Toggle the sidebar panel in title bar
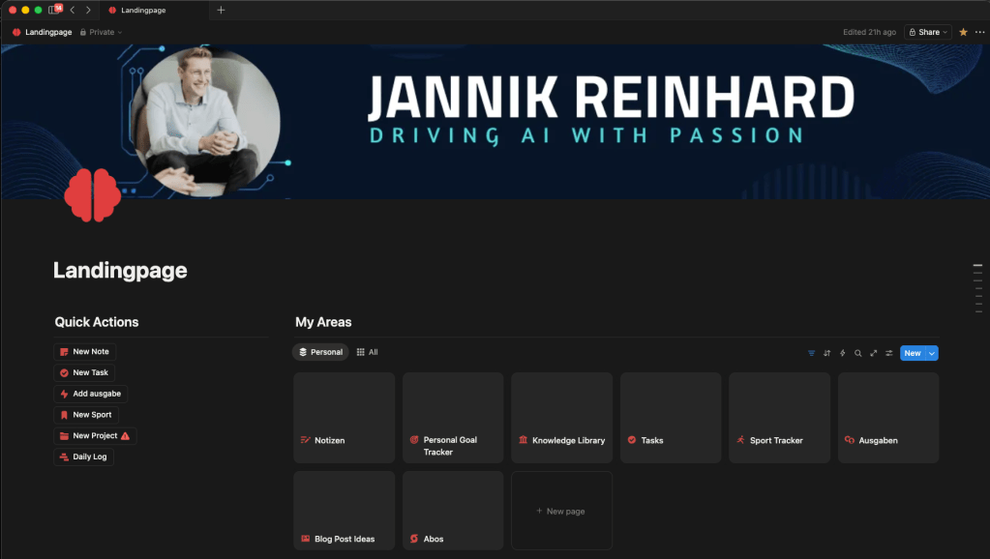This screenshot has width=990, height=559. pyautogui.click(x=54, y=10)
